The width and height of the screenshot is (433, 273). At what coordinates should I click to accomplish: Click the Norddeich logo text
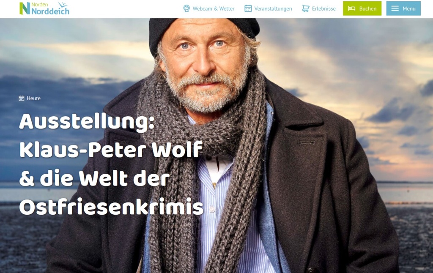pyautogui.click(x=50, y=11)
